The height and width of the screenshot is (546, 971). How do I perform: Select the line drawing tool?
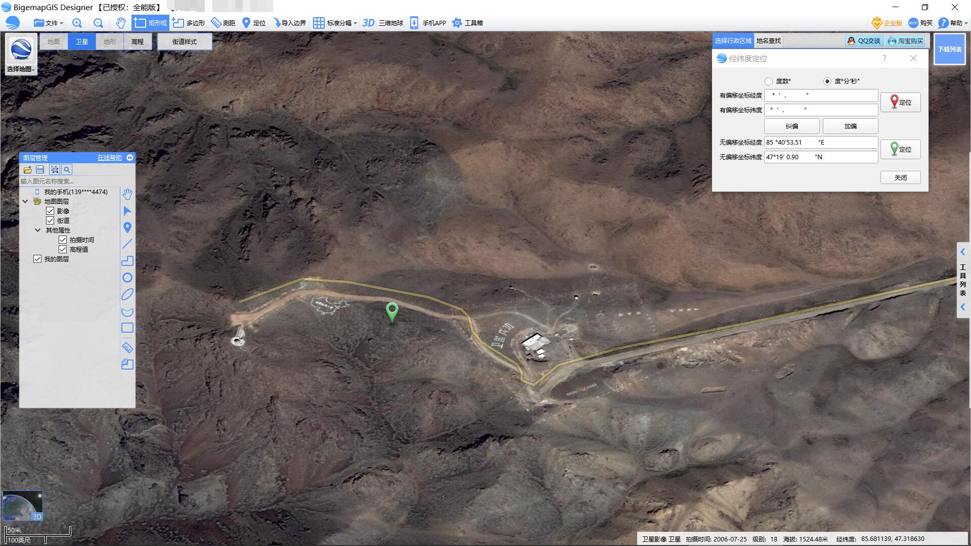127,244
